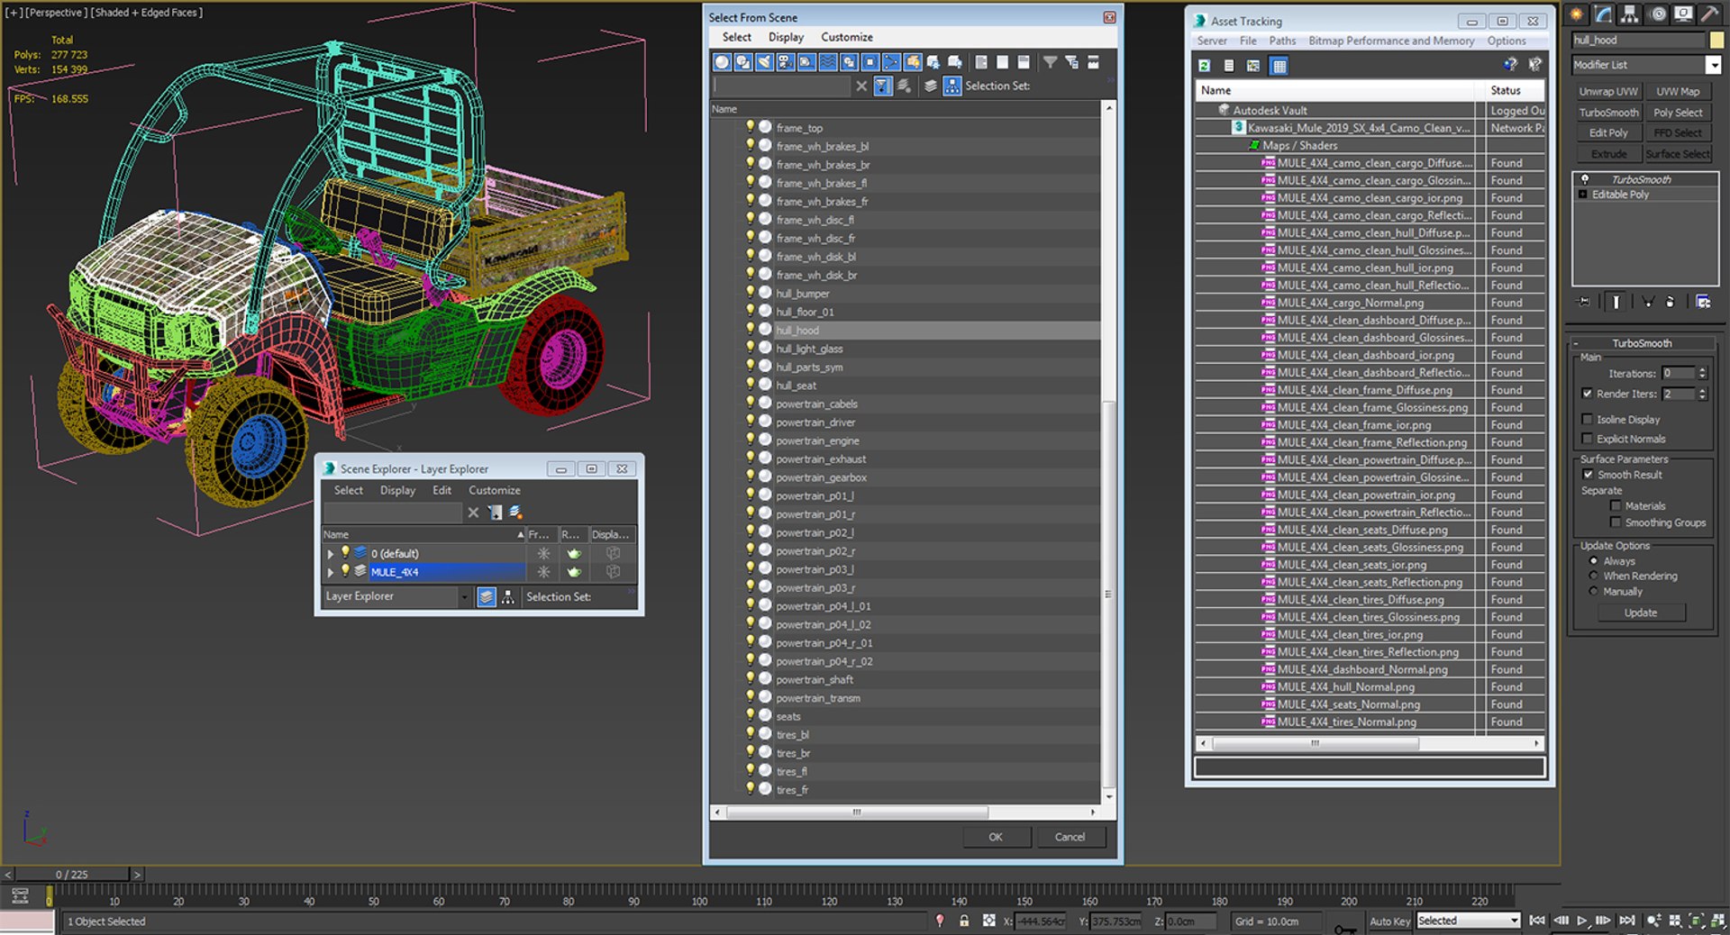This screenshot has height=935, width=1730.
Task: Click Sort by Layer stacked-layers icon in Select From Scene
Action: coord(930,86)
